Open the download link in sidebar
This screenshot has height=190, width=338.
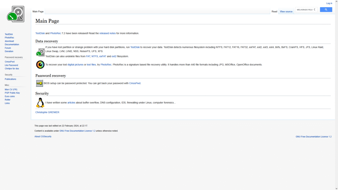9,41
